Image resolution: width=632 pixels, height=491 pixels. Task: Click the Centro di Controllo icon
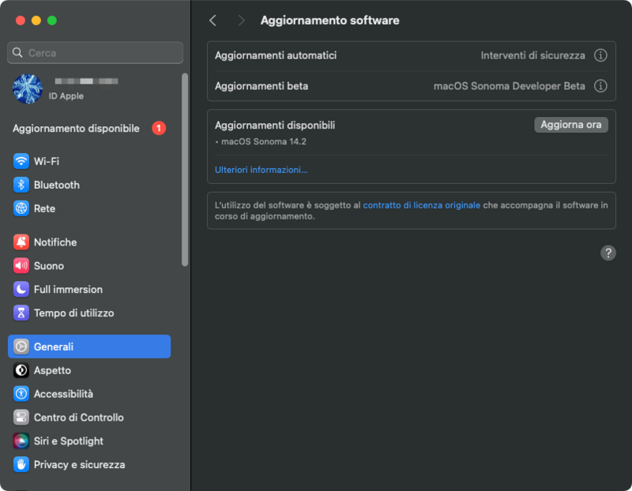click(x=21, y=418)
